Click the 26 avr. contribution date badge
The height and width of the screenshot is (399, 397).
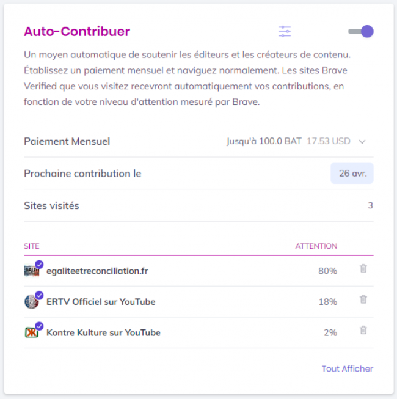352,174
